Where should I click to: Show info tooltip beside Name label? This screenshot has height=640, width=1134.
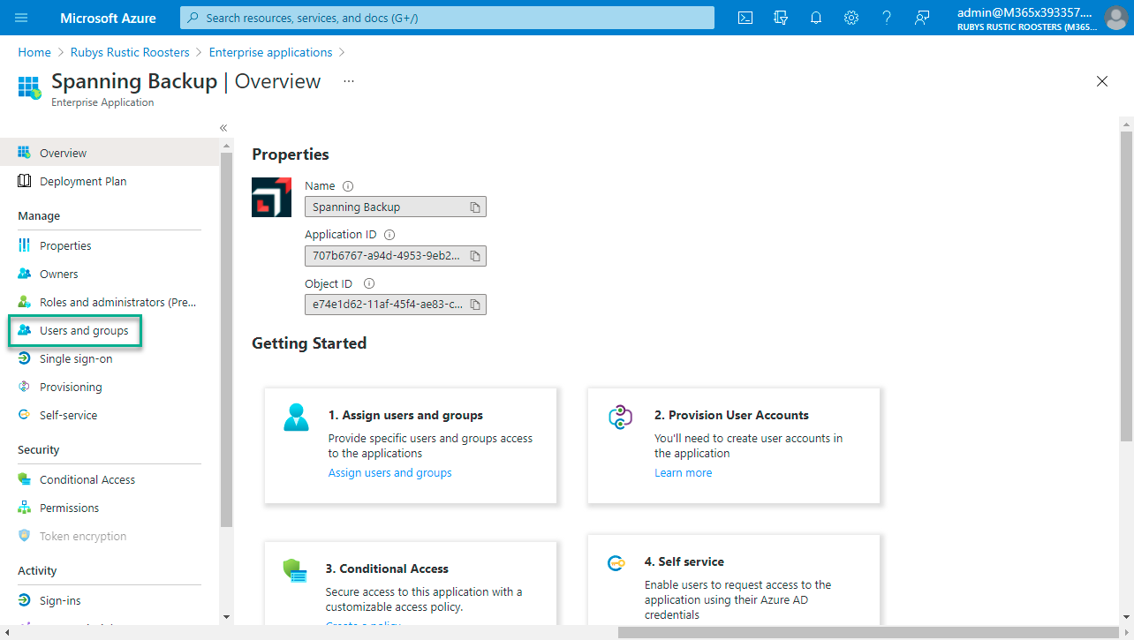click(348, 186)
